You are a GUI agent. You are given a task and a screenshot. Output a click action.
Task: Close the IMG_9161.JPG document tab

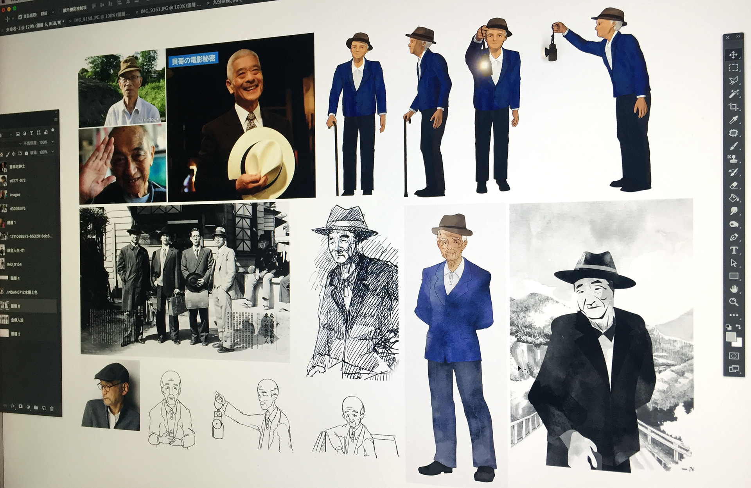(x=138, y=13)
